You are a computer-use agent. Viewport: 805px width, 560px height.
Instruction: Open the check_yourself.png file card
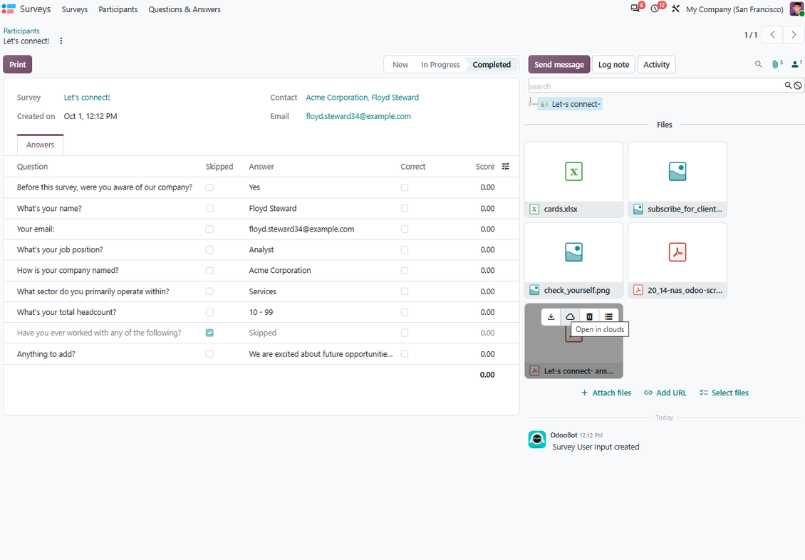tap(574, 260)
